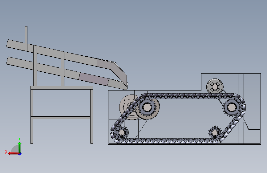Click the green Y axis arrow of the triad
267x173 pixels.
coord(20,147)
